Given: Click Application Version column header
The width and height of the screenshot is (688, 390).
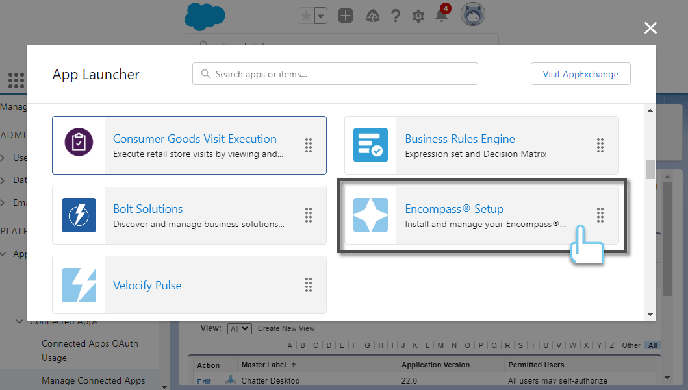Looking at the screenshot, I should [x=436, y=365].
